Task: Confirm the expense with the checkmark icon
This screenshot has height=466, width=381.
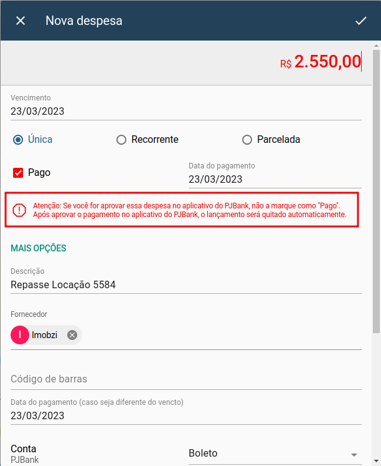Action: pos(361,21)
